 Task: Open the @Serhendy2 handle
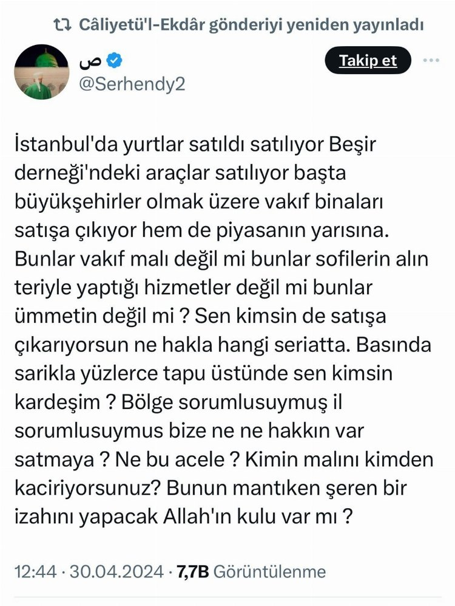pyautogui.click(x=132, y=83)
